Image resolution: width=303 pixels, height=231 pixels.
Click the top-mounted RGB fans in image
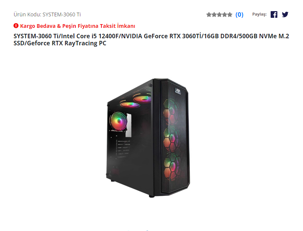[x=136, y=101]
